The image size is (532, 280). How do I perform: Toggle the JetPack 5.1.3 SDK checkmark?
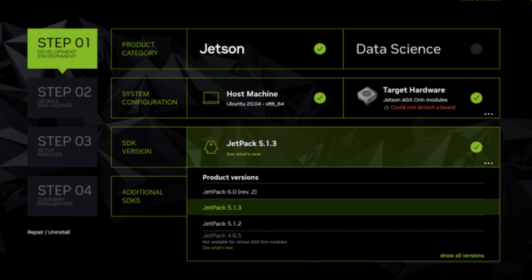(x=476, y=147)
